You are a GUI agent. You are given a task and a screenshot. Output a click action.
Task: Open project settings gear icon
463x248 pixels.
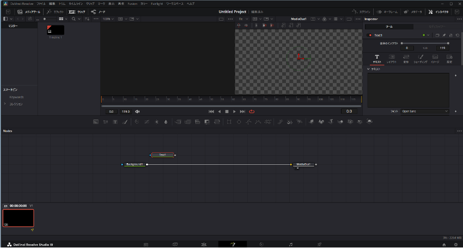(455, 244)
